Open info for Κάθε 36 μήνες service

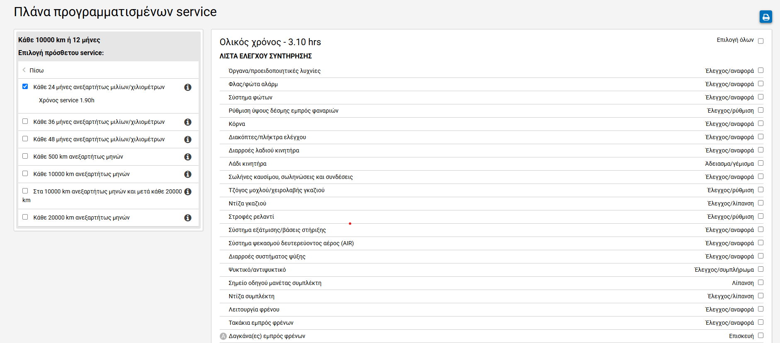click(x=188, y=122)
